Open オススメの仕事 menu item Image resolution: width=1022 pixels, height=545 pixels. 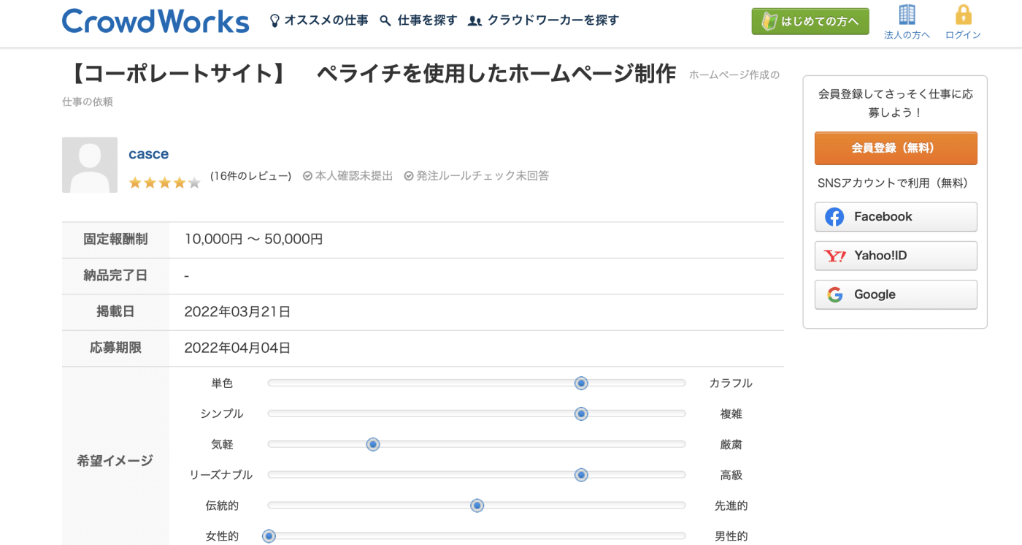[326, 20]
